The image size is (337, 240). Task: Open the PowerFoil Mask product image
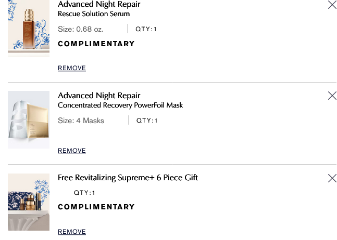point(29,120)
